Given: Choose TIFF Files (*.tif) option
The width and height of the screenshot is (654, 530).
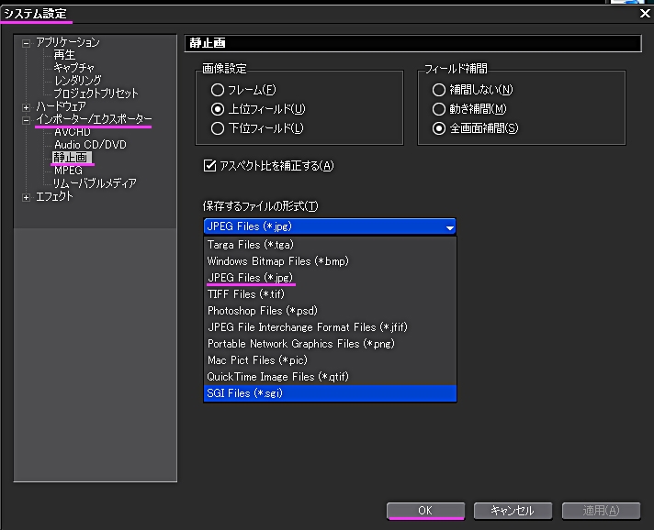Looking at the screenshot, I should pos(244,294).
